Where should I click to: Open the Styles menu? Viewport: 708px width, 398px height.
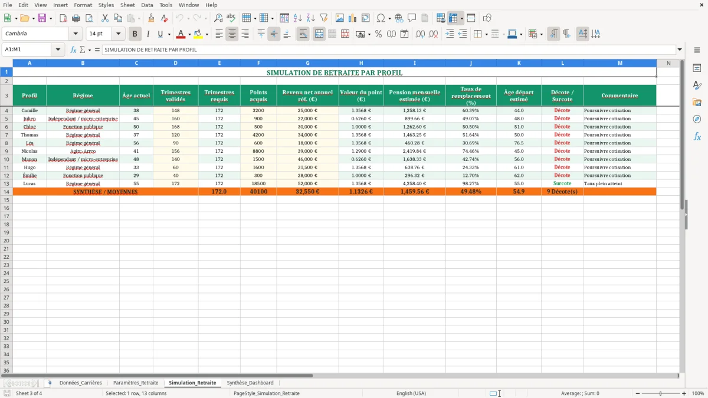click(106, 5)
